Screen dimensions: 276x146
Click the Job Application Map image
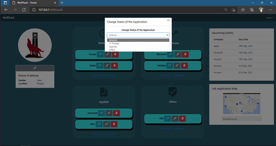242,104
